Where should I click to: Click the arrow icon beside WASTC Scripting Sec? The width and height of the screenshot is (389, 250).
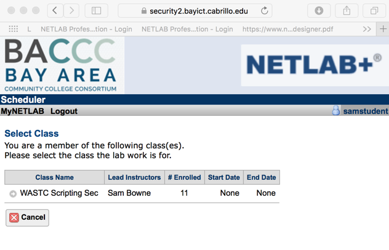click(13, 194)
